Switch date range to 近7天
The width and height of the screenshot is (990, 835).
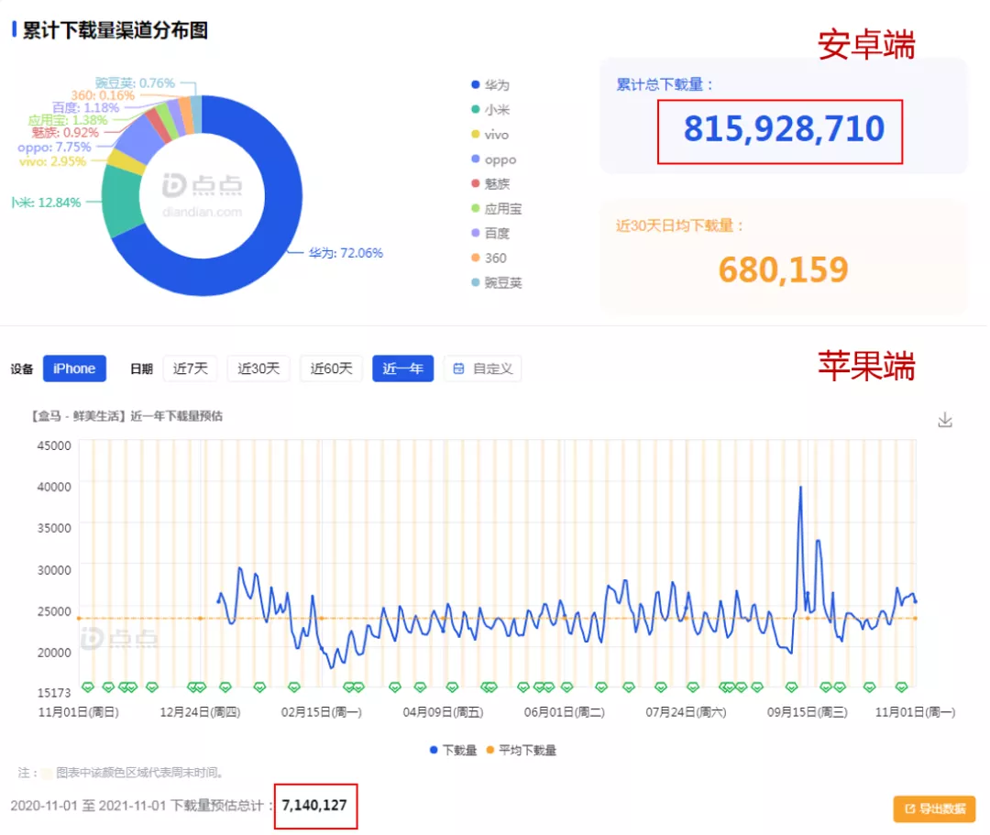click(x=190, y=368)
